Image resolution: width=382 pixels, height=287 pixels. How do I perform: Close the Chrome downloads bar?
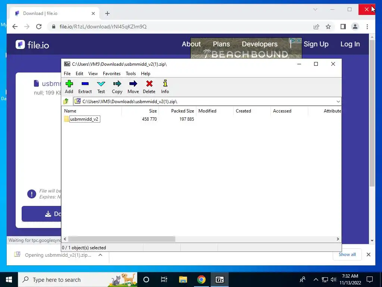[x=368, y=254]
